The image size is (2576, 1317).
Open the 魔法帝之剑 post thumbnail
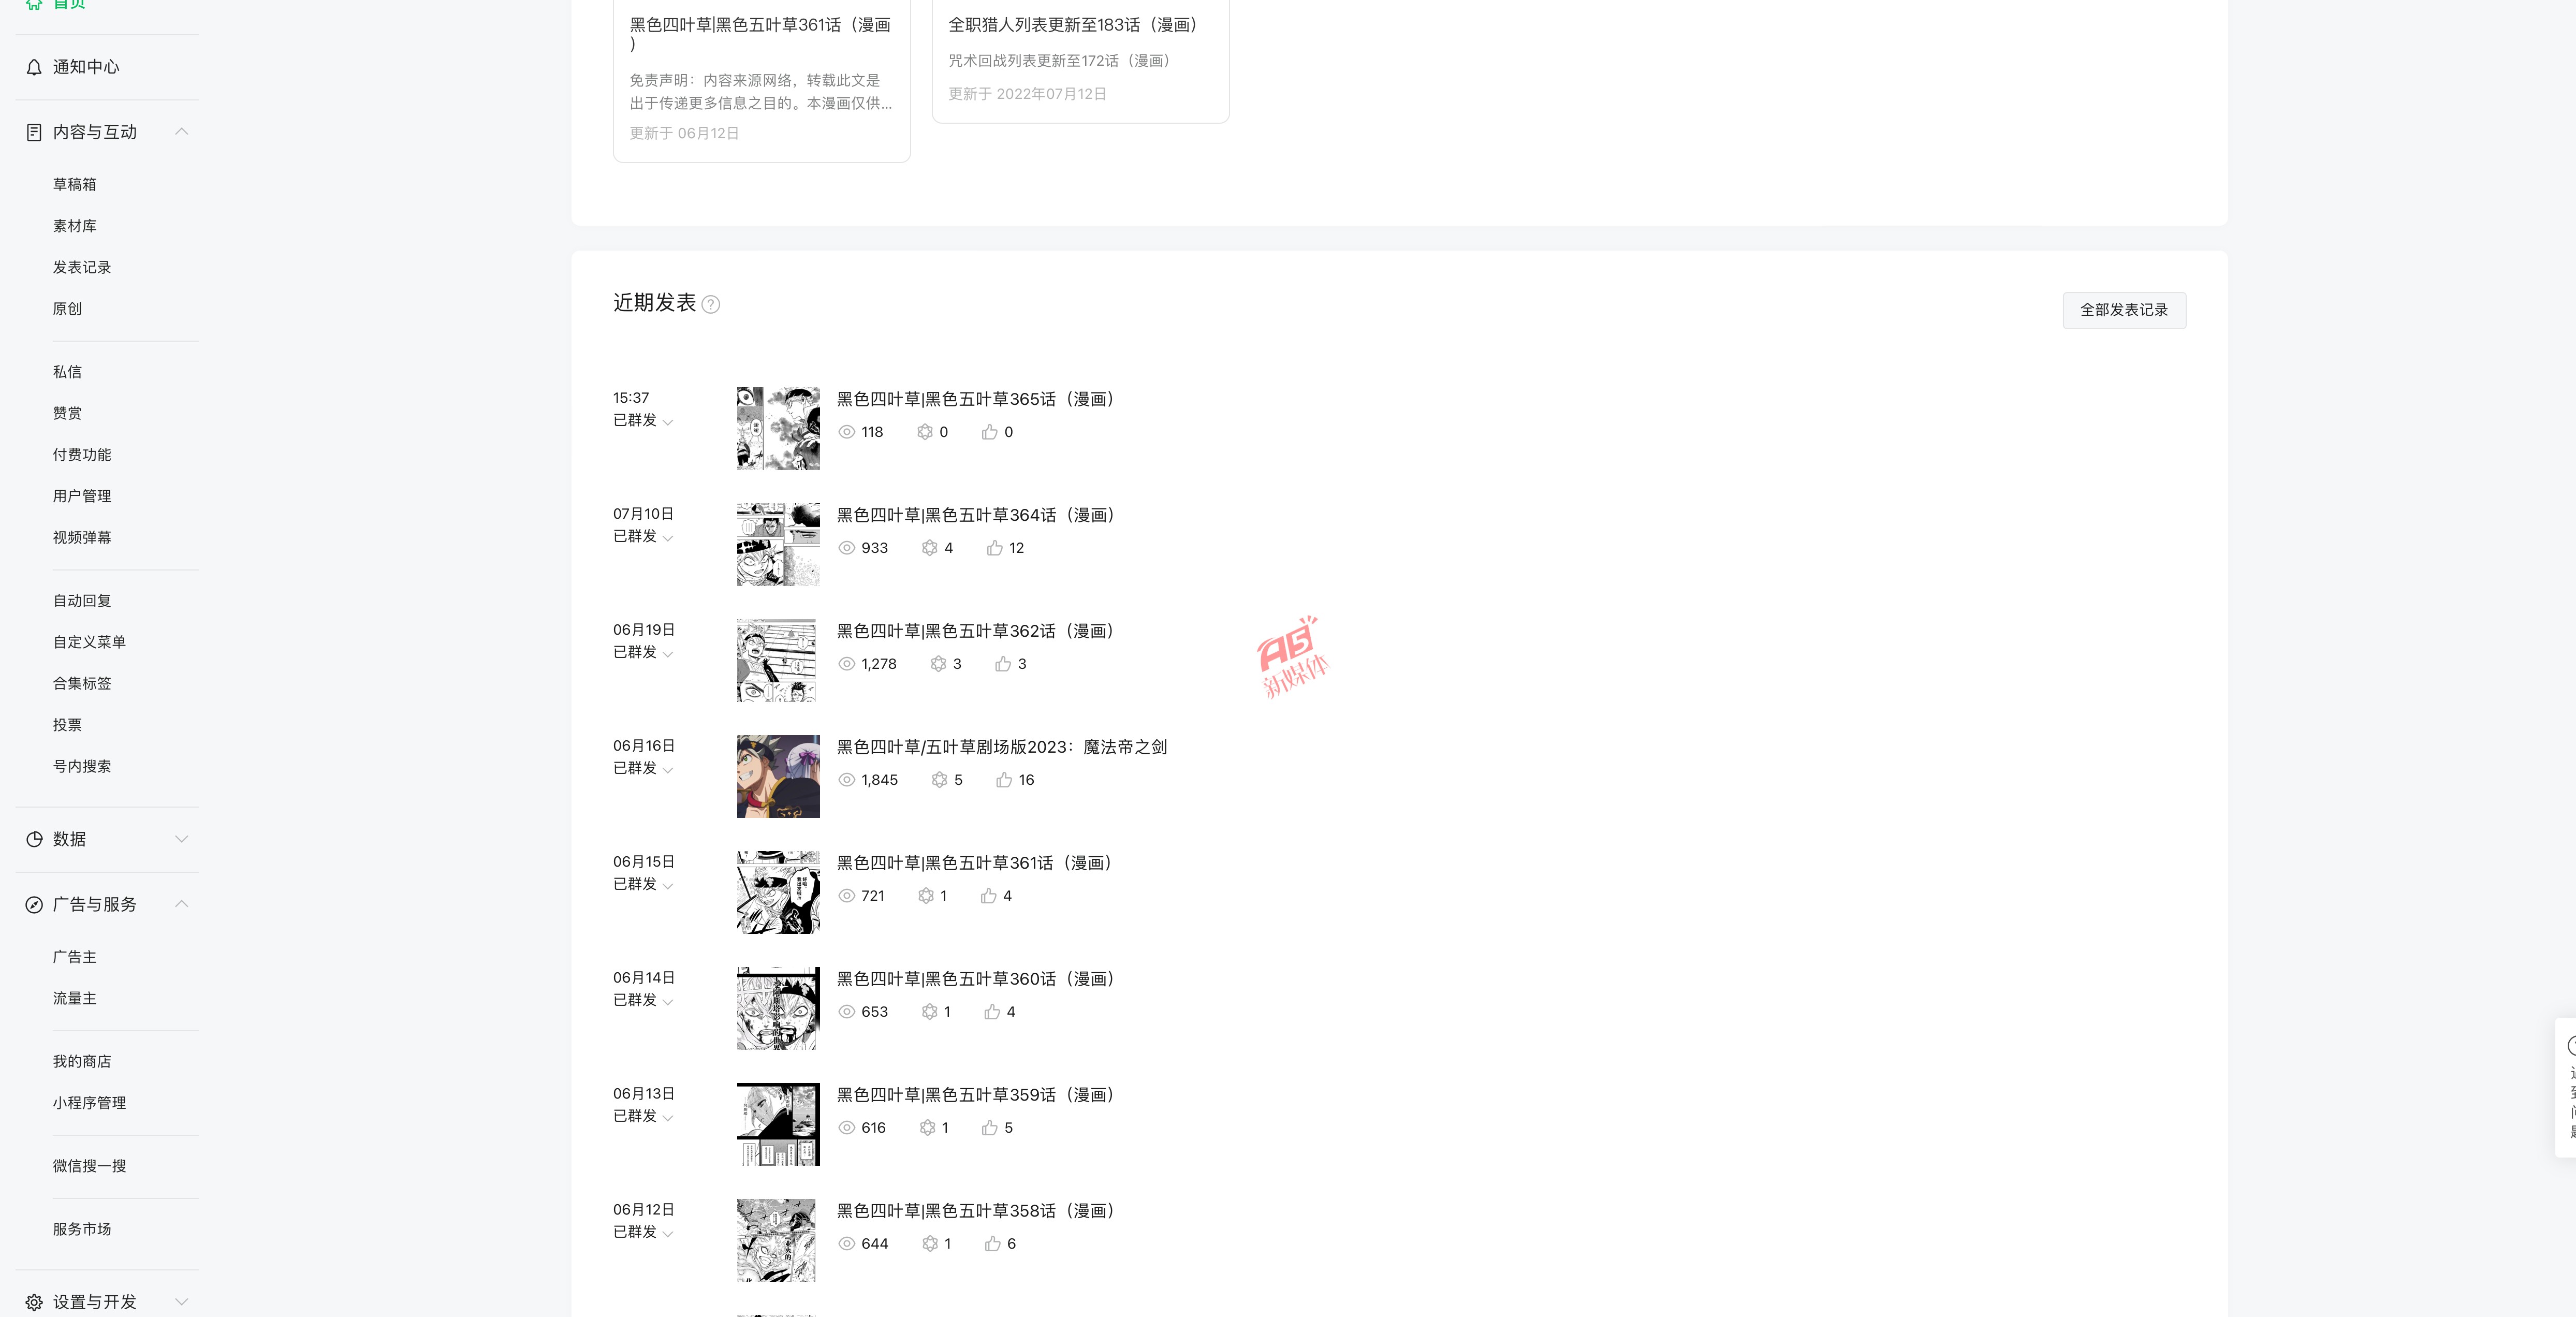tap(778, 776)
